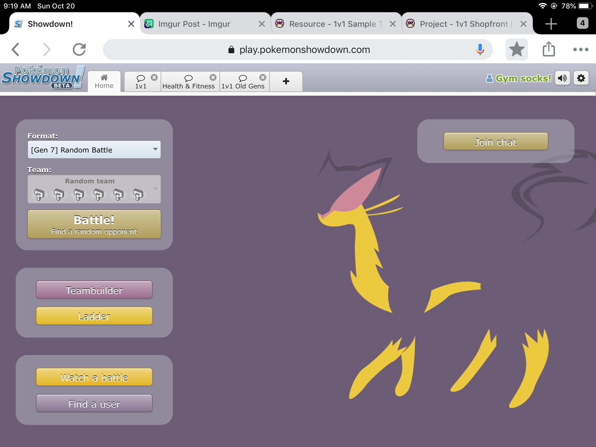
Task: Click the Join chat button
Action: [x=496, y=141]
